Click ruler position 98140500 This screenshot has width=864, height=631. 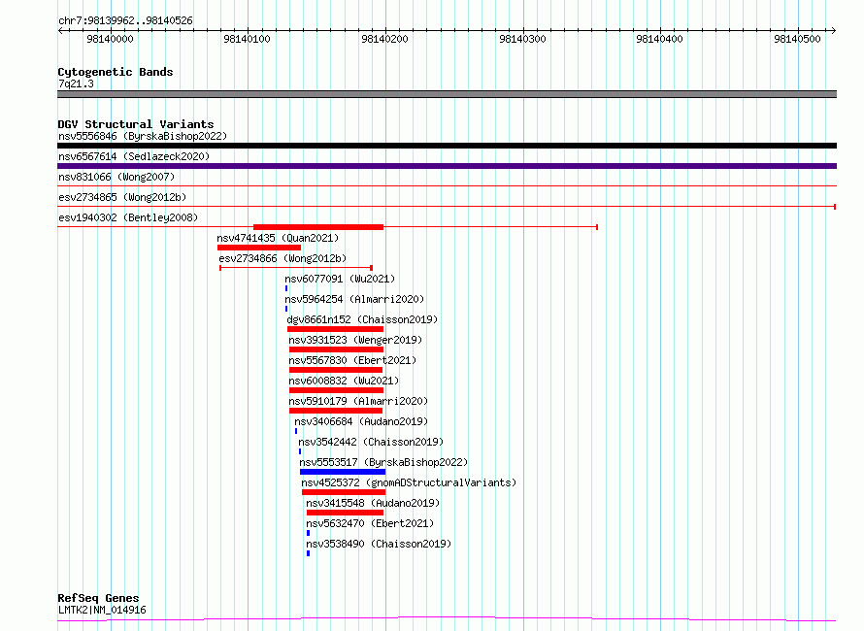pos(797,39)
